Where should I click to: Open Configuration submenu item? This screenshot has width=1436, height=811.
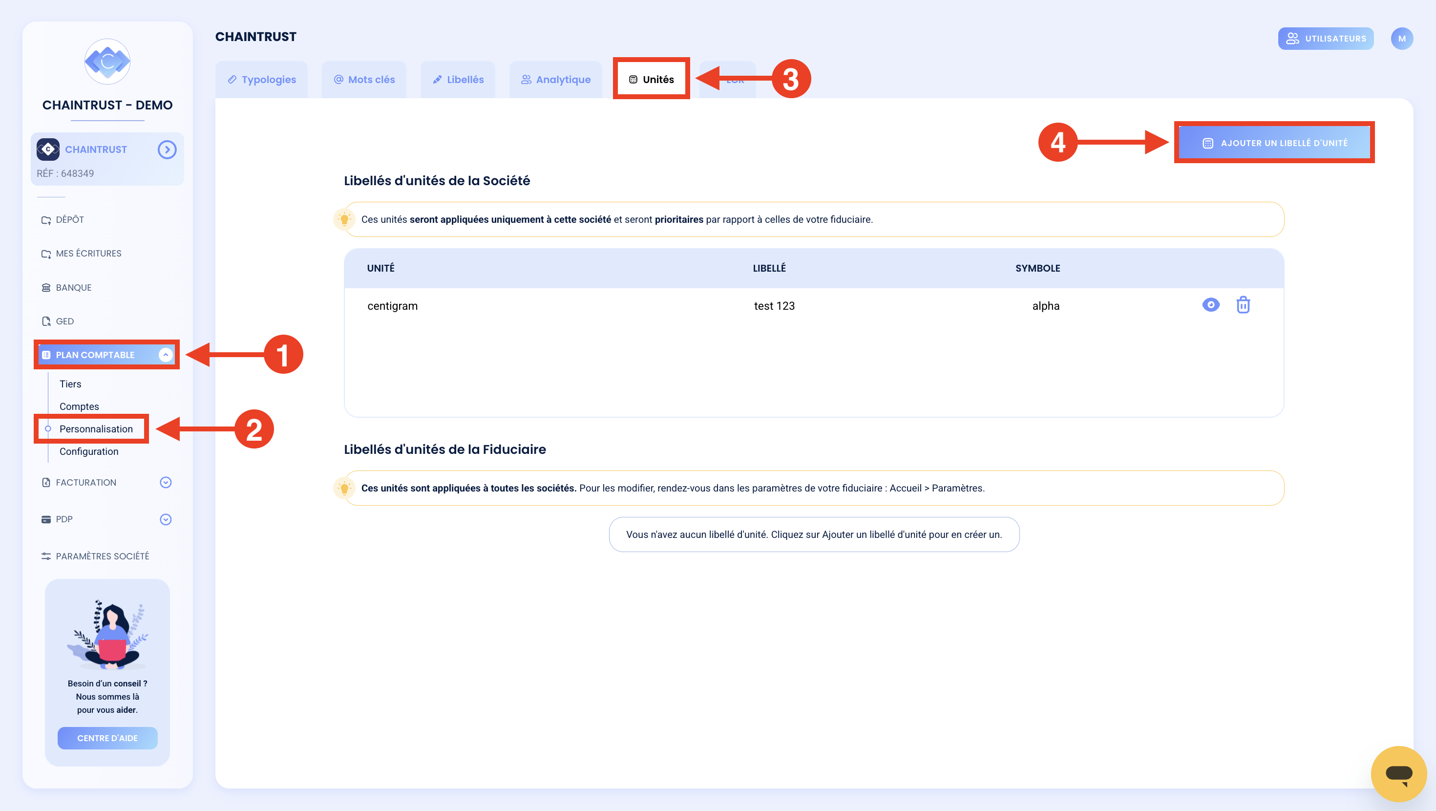88,451
